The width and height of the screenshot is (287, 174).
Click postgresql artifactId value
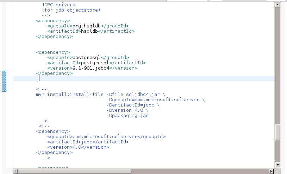click(x=95, y=63)
